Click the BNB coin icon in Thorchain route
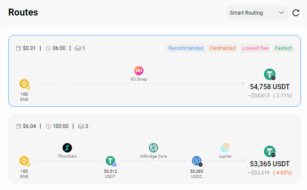 click(25, 161)
